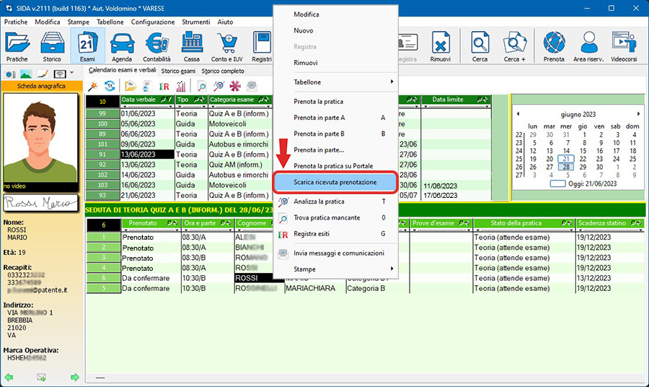
Task: Open the Configurazione menu
Action: [152, 22]
